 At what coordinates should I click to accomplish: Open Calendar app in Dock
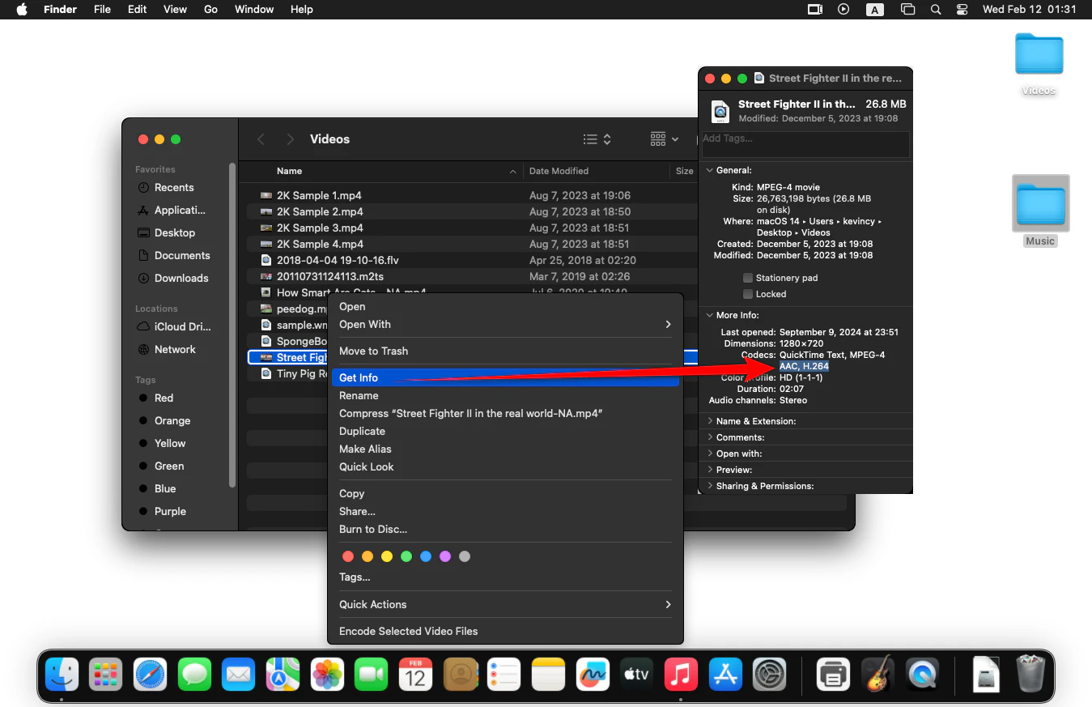pos(415,675)
